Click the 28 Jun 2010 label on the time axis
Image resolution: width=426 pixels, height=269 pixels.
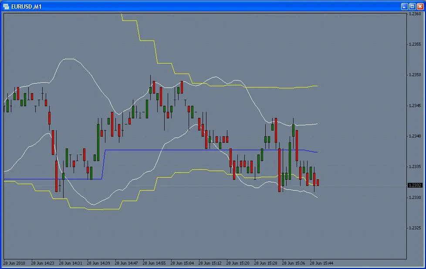tap(15, 263)
